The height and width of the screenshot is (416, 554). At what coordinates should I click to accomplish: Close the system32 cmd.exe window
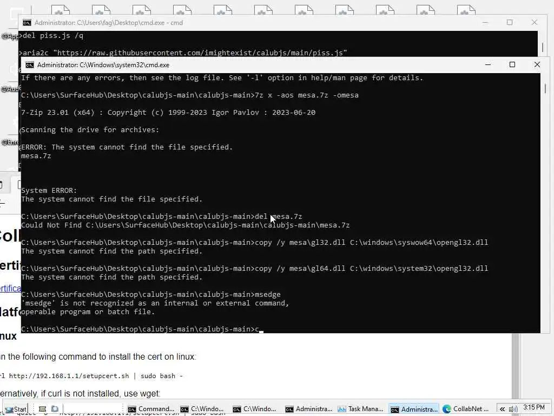537,65
